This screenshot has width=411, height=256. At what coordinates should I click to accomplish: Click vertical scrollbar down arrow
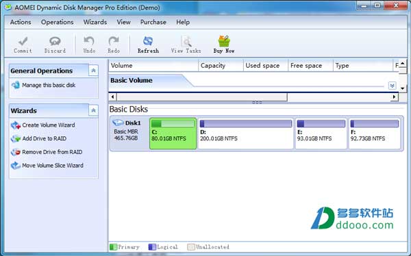tap(403, 88)
